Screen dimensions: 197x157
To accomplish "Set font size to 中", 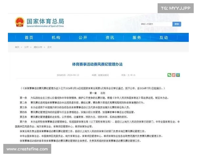I will point(131,75).
